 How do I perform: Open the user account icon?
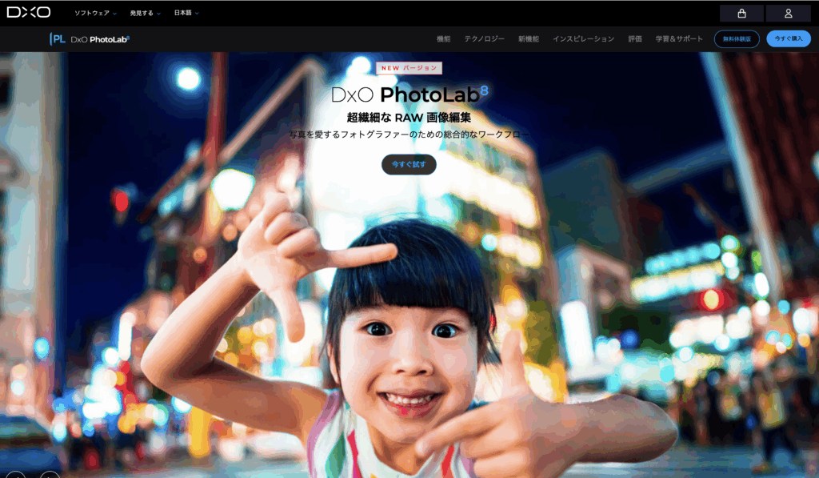click(788, 14)
